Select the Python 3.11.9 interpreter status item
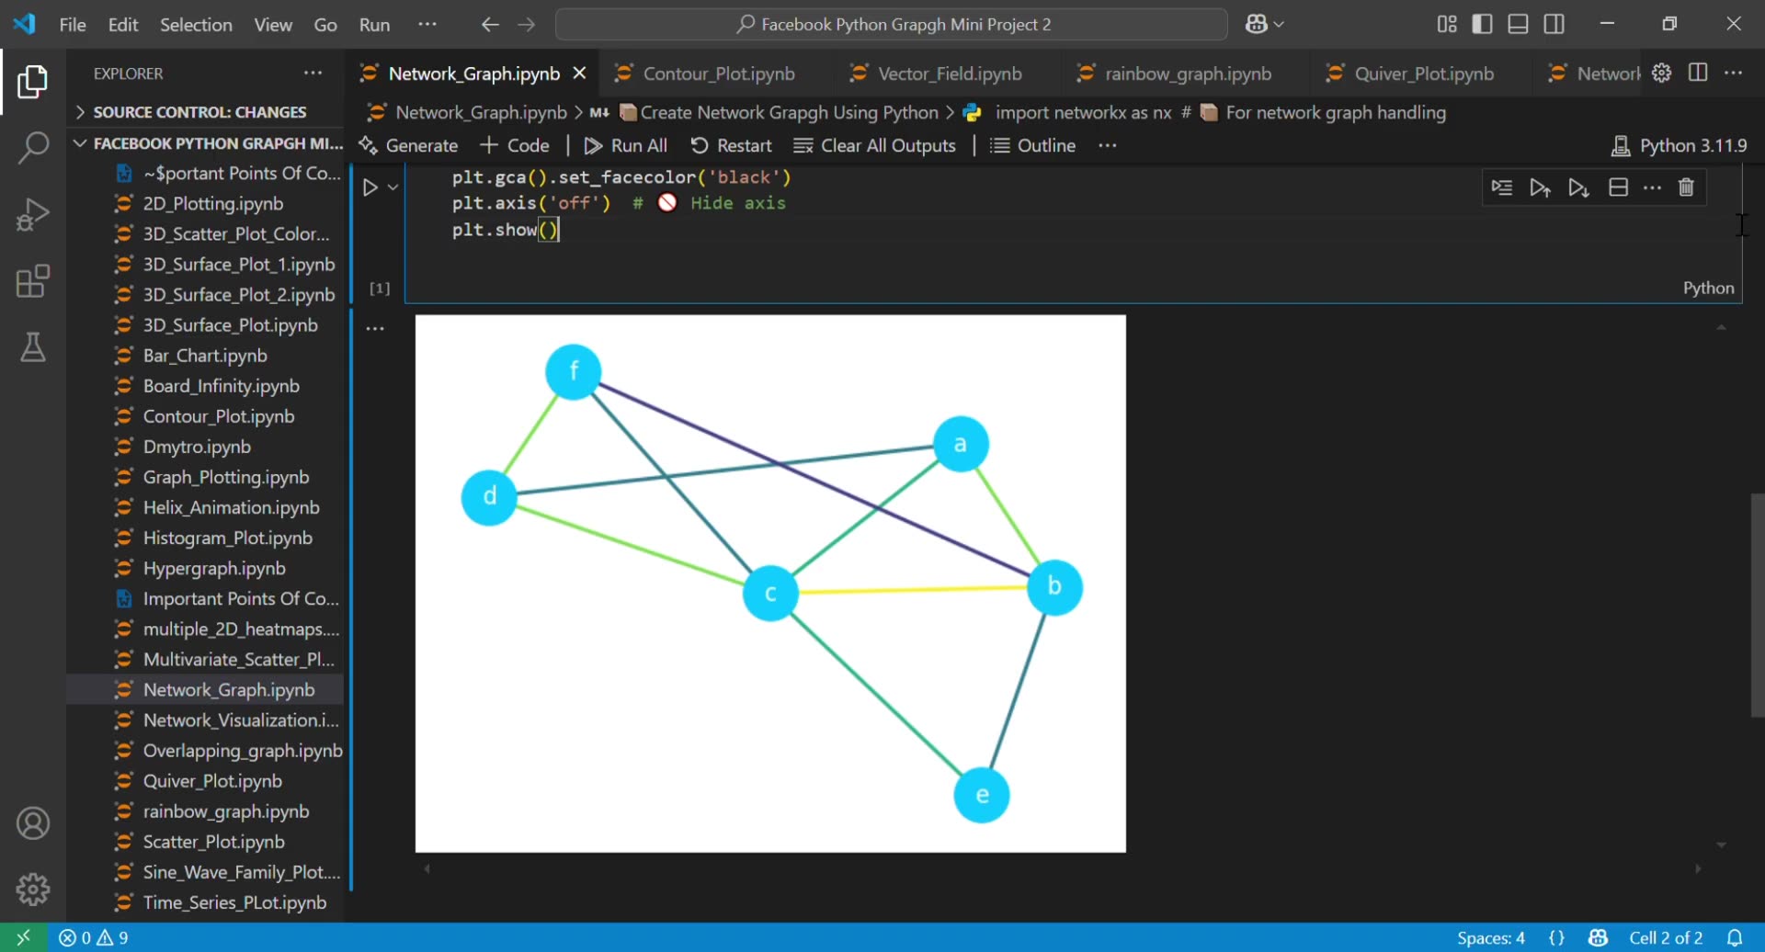The image size is (1765, 952). [1680, 145]
